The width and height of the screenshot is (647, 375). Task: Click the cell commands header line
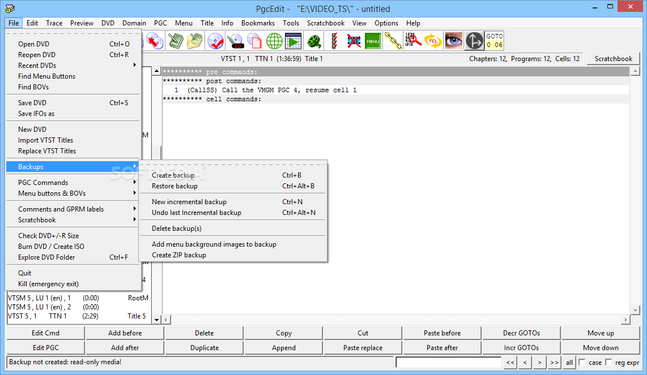(x=395, y=99)
